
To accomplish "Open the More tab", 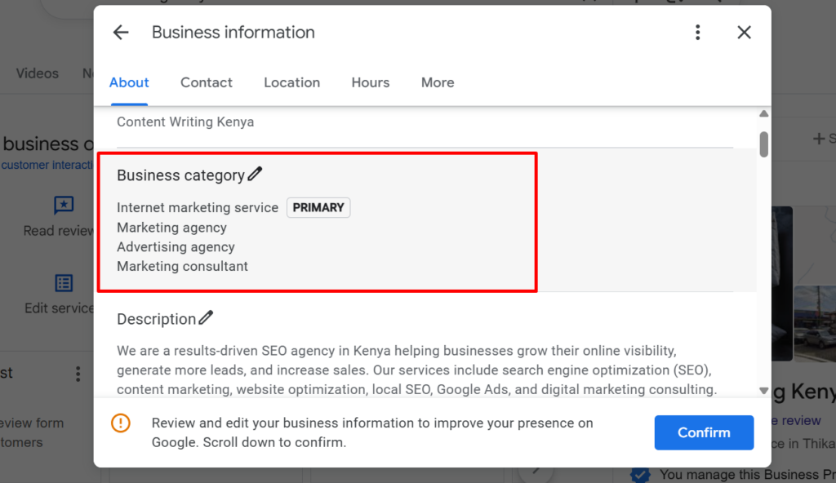I will coord(438,82).
